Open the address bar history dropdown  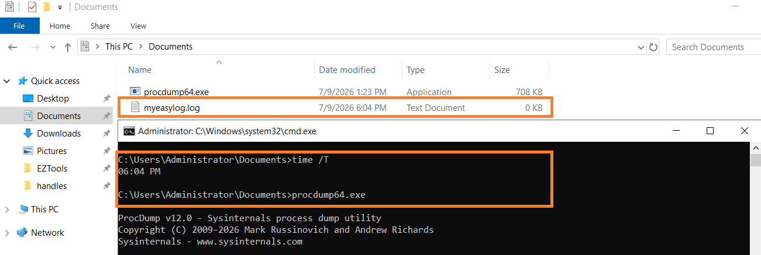tap(641, 47)
